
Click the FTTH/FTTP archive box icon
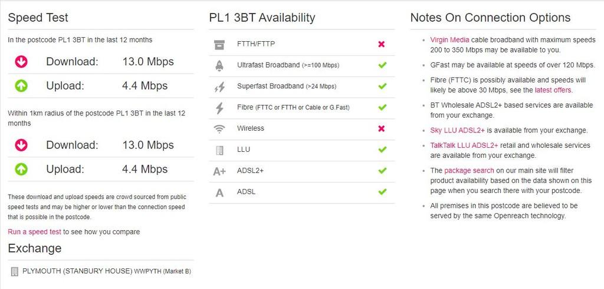pos(219,45)
